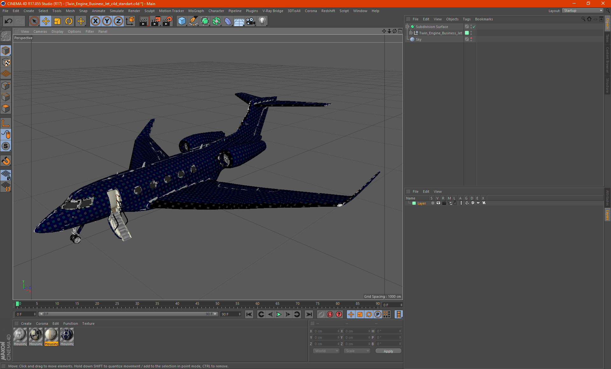This screenshot has width=611, height=369.
Task: Switch to the Takes side tab
Action: pos(607,38)
